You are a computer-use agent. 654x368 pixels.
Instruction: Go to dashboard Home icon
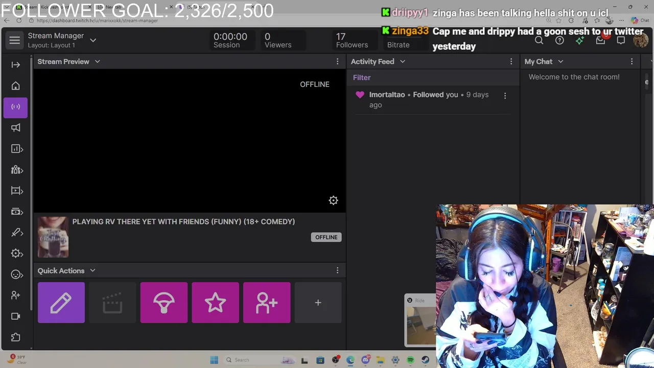16,86
